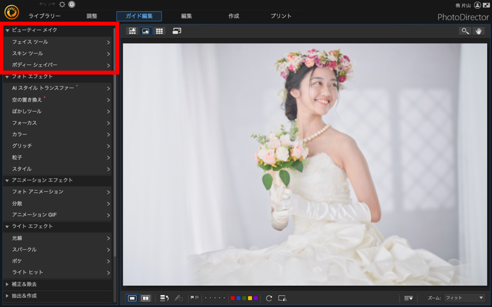The width and height of the screenshot is (492, 307).
Task: Open the 調整 tab
Action: 92,16
